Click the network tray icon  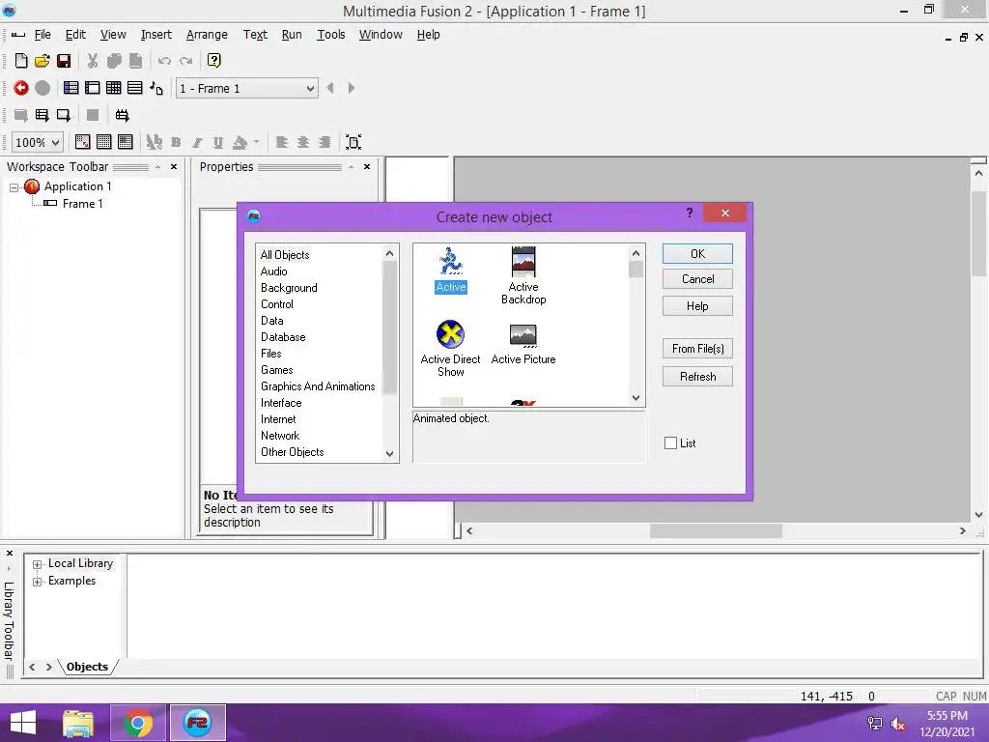(x=875, y=724)
